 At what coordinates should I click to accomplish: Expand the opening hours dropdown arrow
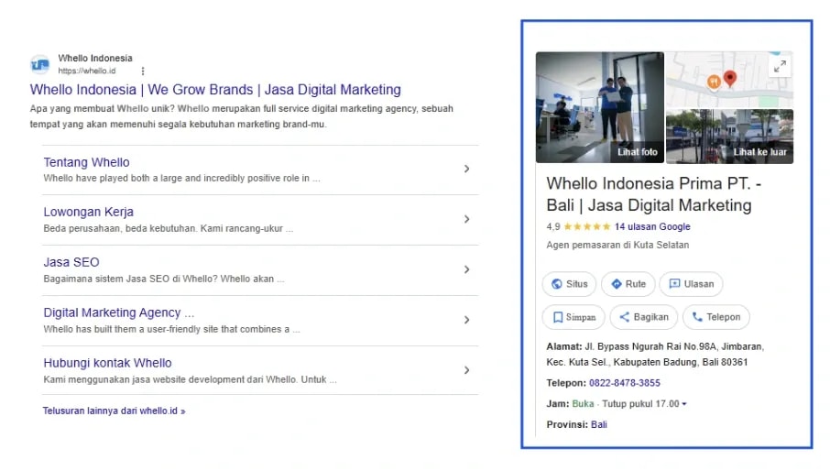683,404
